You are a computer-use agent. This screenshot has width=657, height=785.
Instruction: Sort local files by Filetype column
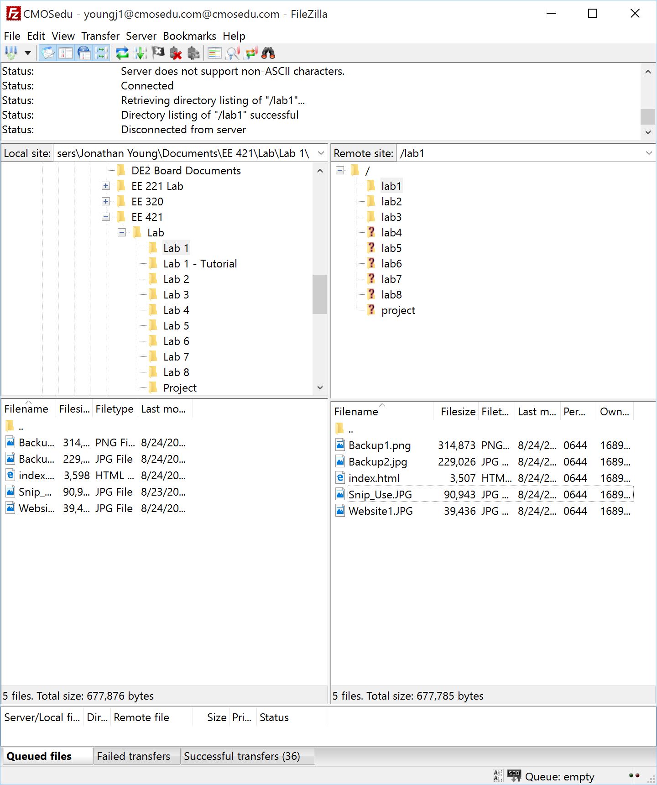coord(115,409)
